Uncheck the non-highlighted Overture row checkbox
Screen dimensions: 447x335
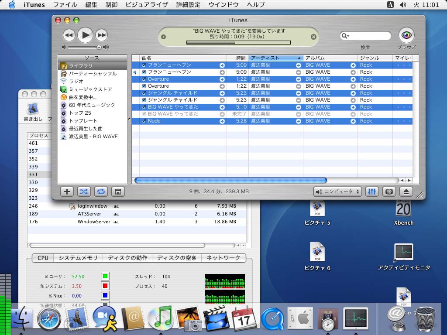pos(144,86)
